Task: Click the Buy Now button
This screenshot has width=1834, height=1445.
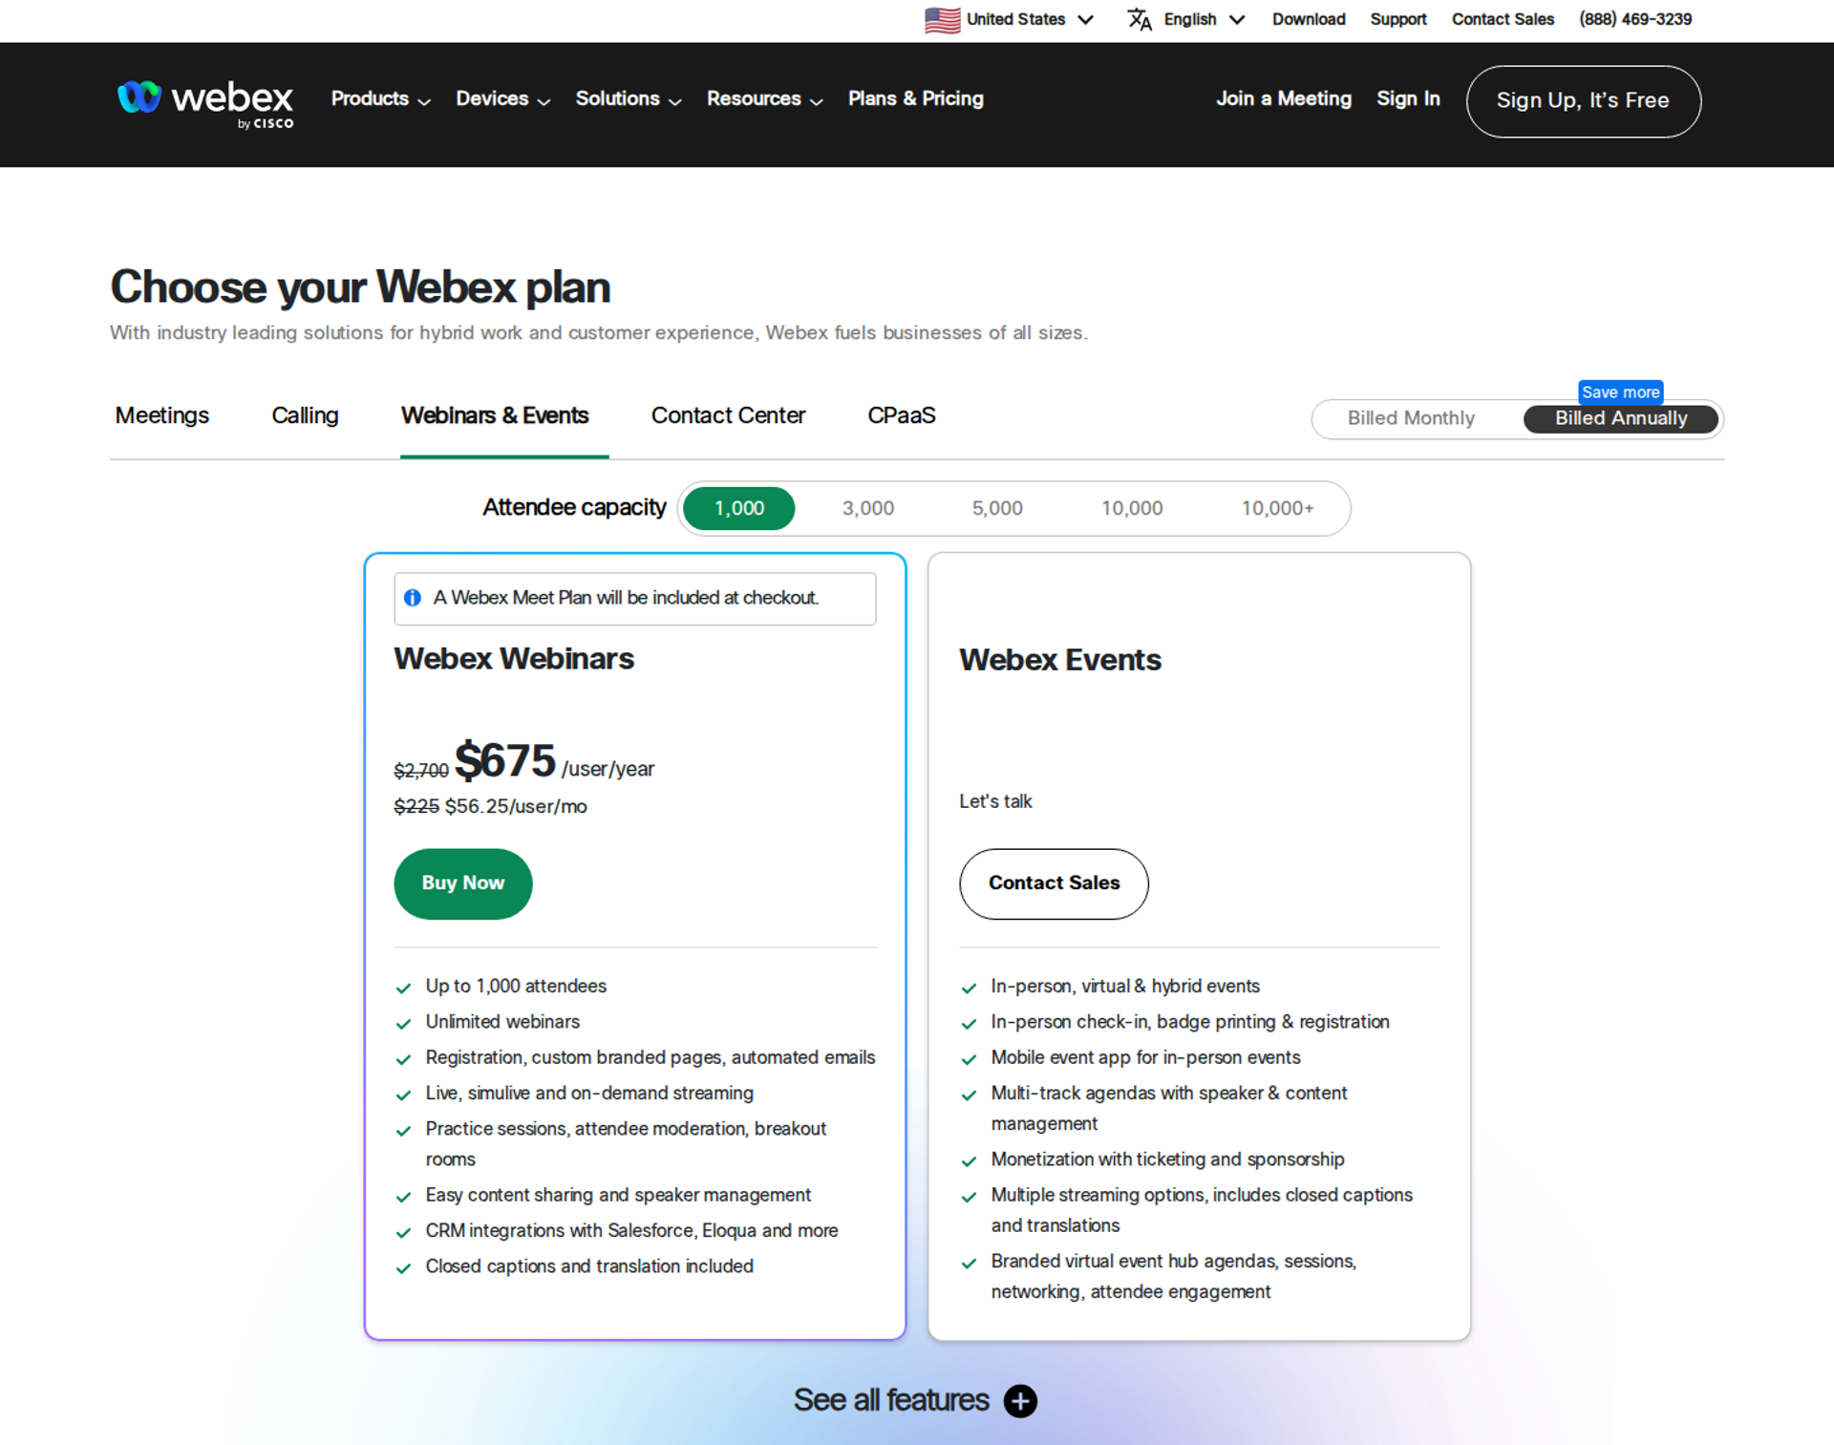Action: click(x=463, y=884)
